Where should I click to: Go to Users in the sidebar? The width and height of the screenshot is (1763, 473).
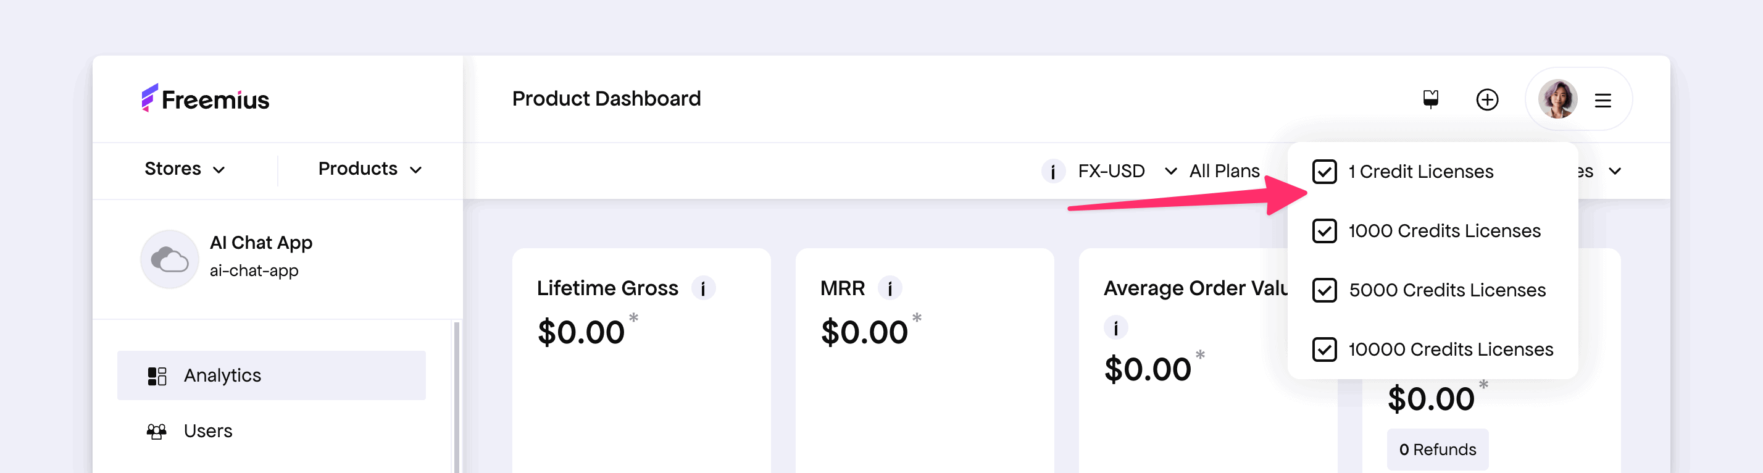(208, 431)
